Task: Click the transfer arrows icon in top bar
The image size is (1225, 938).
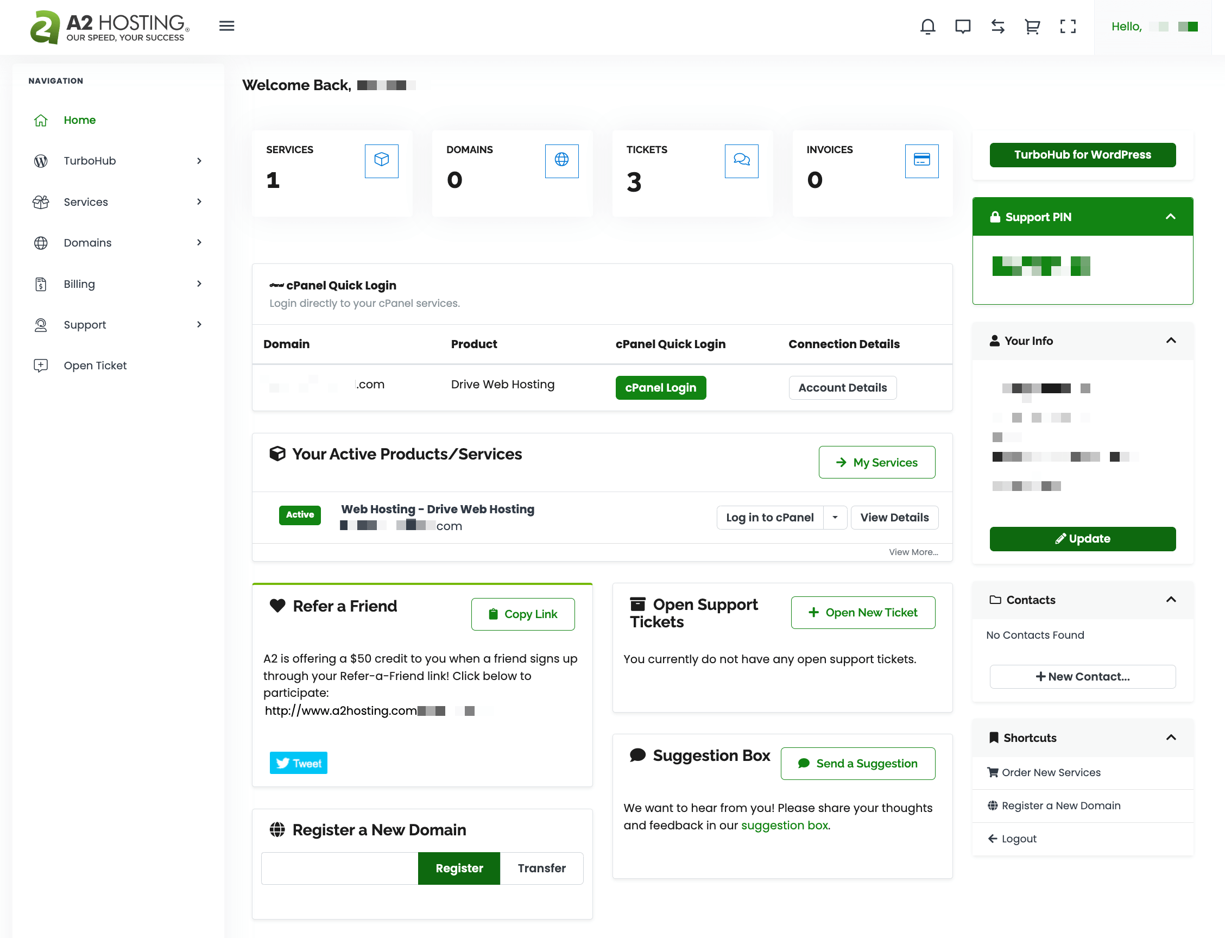Action: 997,26
